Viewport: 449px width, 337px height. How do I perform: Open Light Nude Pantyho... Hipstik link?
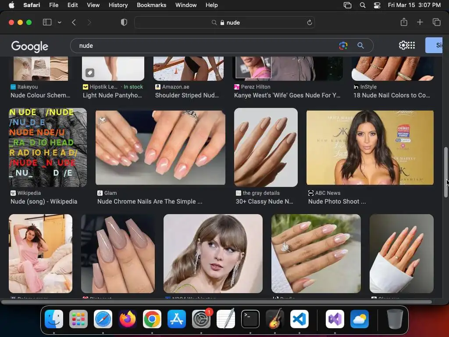[112, 95]
